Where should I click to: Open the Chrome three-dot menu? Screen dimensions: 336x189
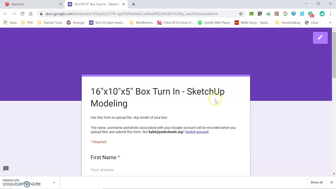click(x=330, y=14)
